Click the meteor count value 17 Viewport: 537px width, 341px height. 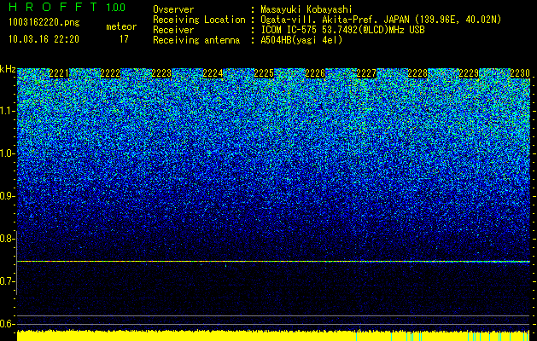tap(124, 39)
